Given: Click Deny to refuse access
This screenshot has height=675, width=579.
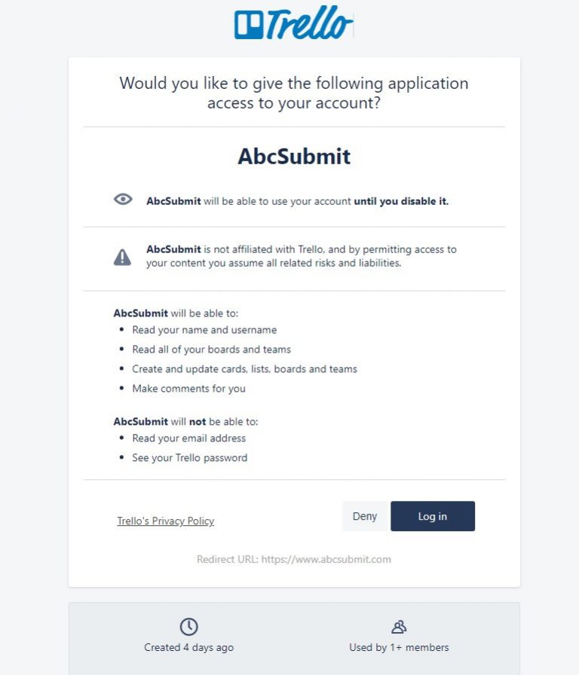Looking at the screenshot, I should click(364, 516).
